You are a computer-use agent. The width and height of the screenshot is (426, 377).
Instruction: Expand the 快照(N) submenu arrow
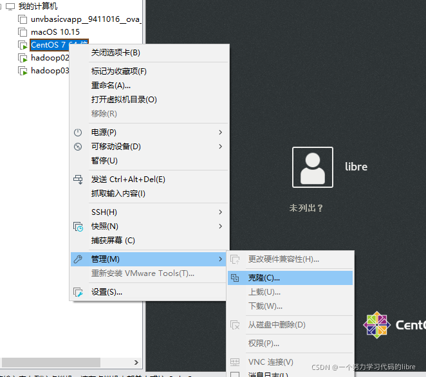[x=220, y=226]
